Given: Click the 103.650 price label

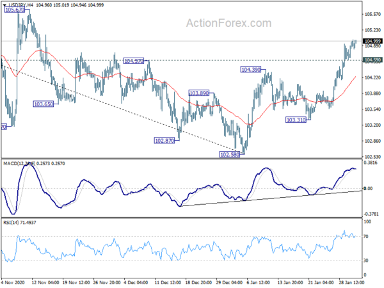Looking at the screenshot, I should coord(44,104).
